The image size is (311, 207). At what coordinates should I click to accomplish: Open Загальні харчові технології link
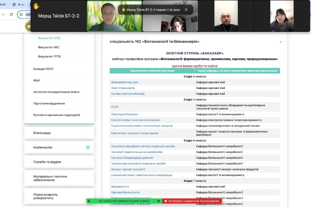click(x=128, y=169)
